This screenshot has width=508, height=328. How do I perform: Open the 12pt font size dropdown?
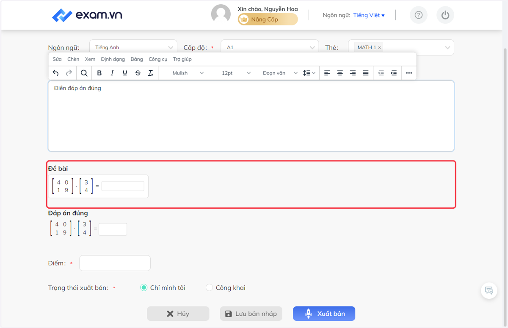[x=236, y=73]
